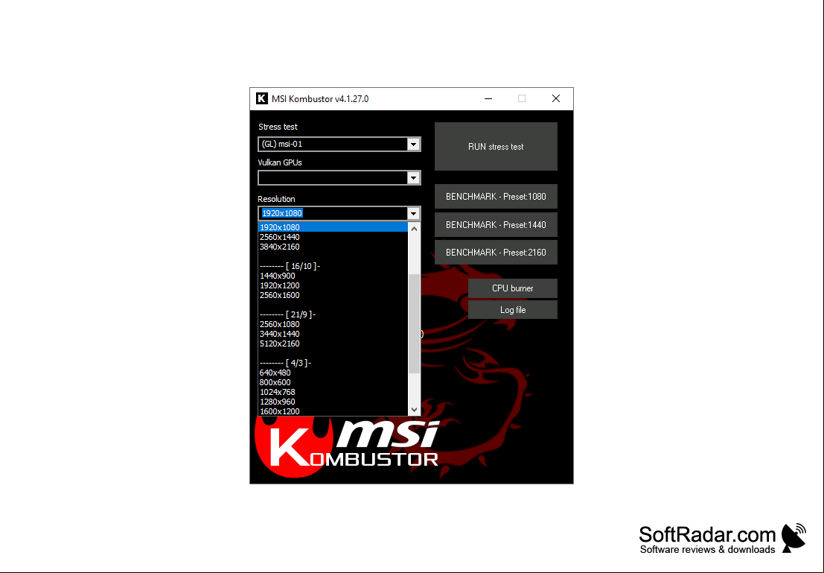Pick the 1024x768 resolution entry

click(333, 392)
